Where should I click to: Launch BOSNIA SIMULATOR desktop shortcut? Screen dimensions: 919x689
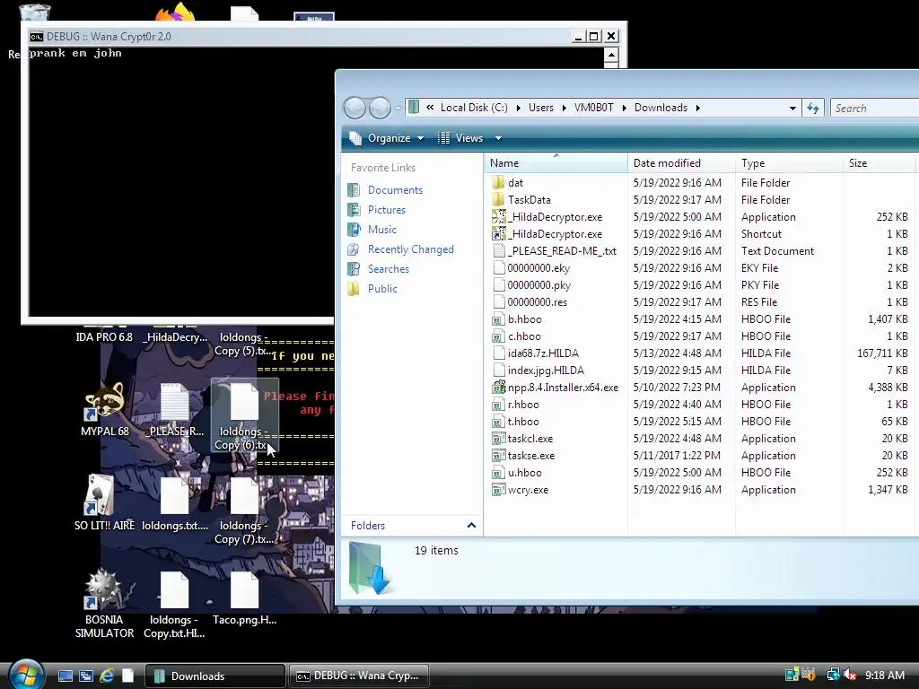(104, 604)
